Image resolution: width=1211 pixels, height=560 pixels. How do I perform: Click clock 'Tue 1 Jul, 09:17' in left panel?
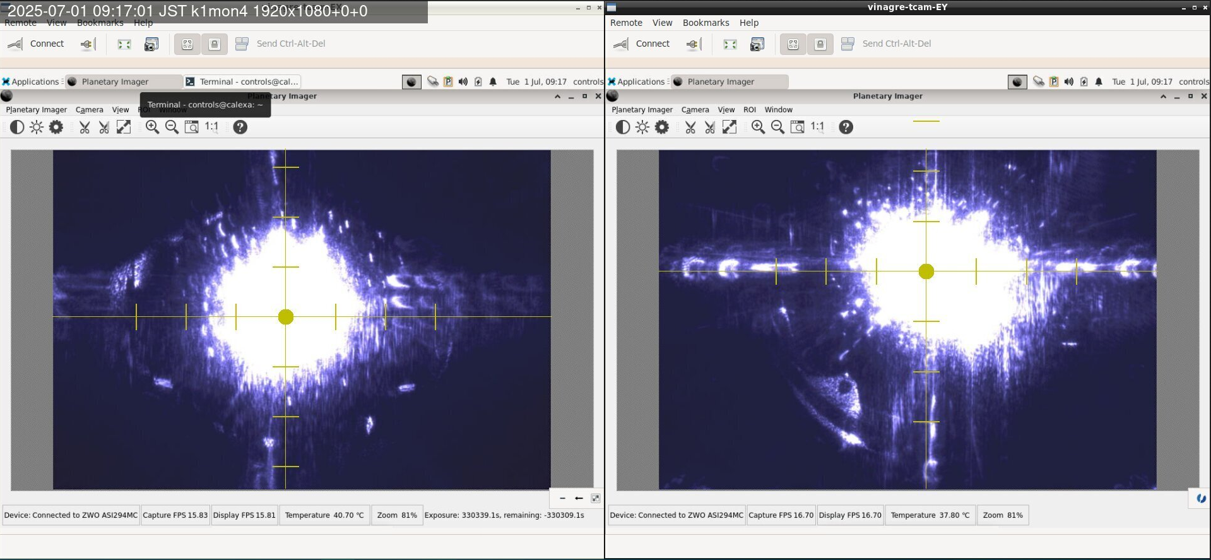coord(536,81)
